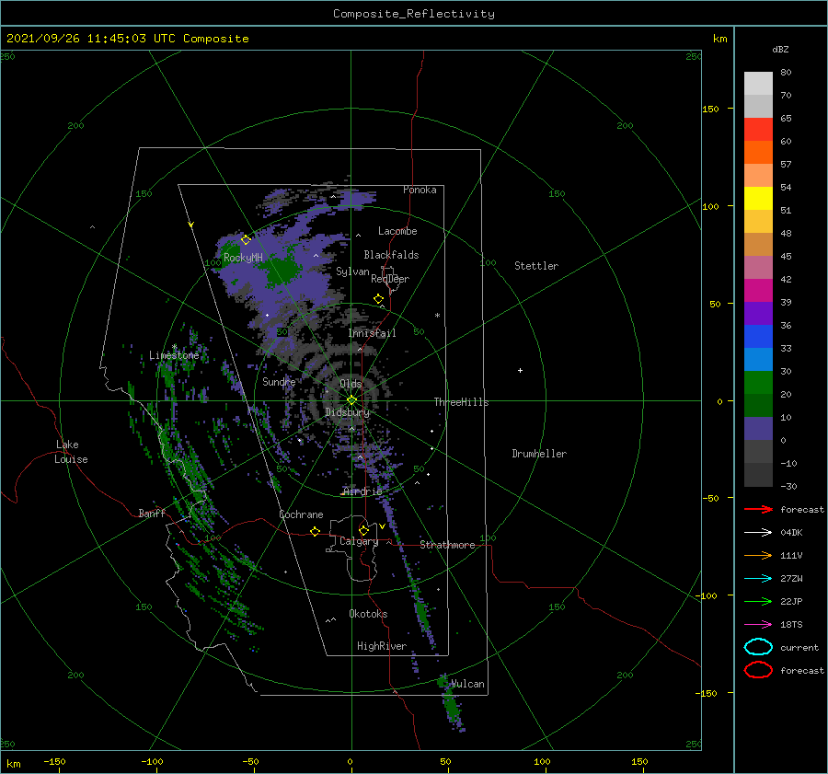The width and height of the screenshot is (828, 774).
Task: Click the white 04DK arrow icon
Action: click(x=758, y=532)
